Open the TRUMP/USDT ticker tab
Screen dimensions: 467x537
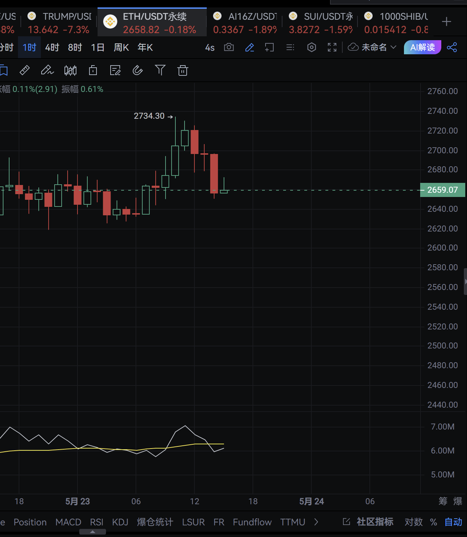[x=59, y=23]
